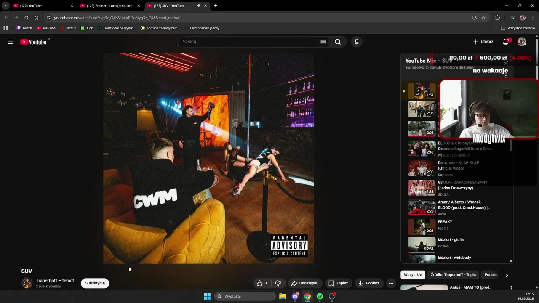Go to the YouTube home logo

click(34, 42)
